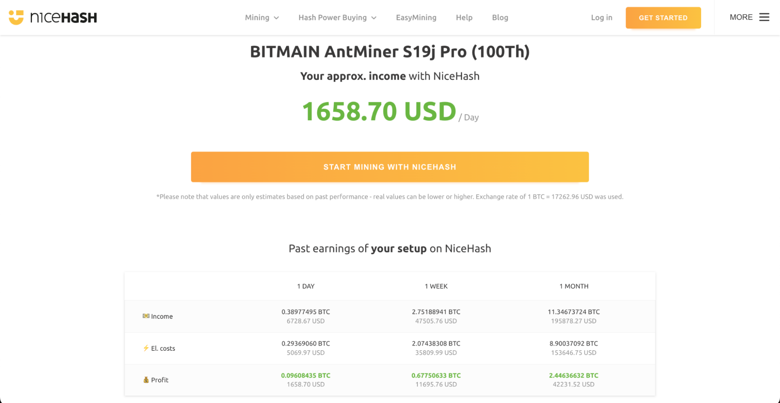Visit the Blog link
Image resolution: width=780 pixels, height=403 pixels.
500,18
